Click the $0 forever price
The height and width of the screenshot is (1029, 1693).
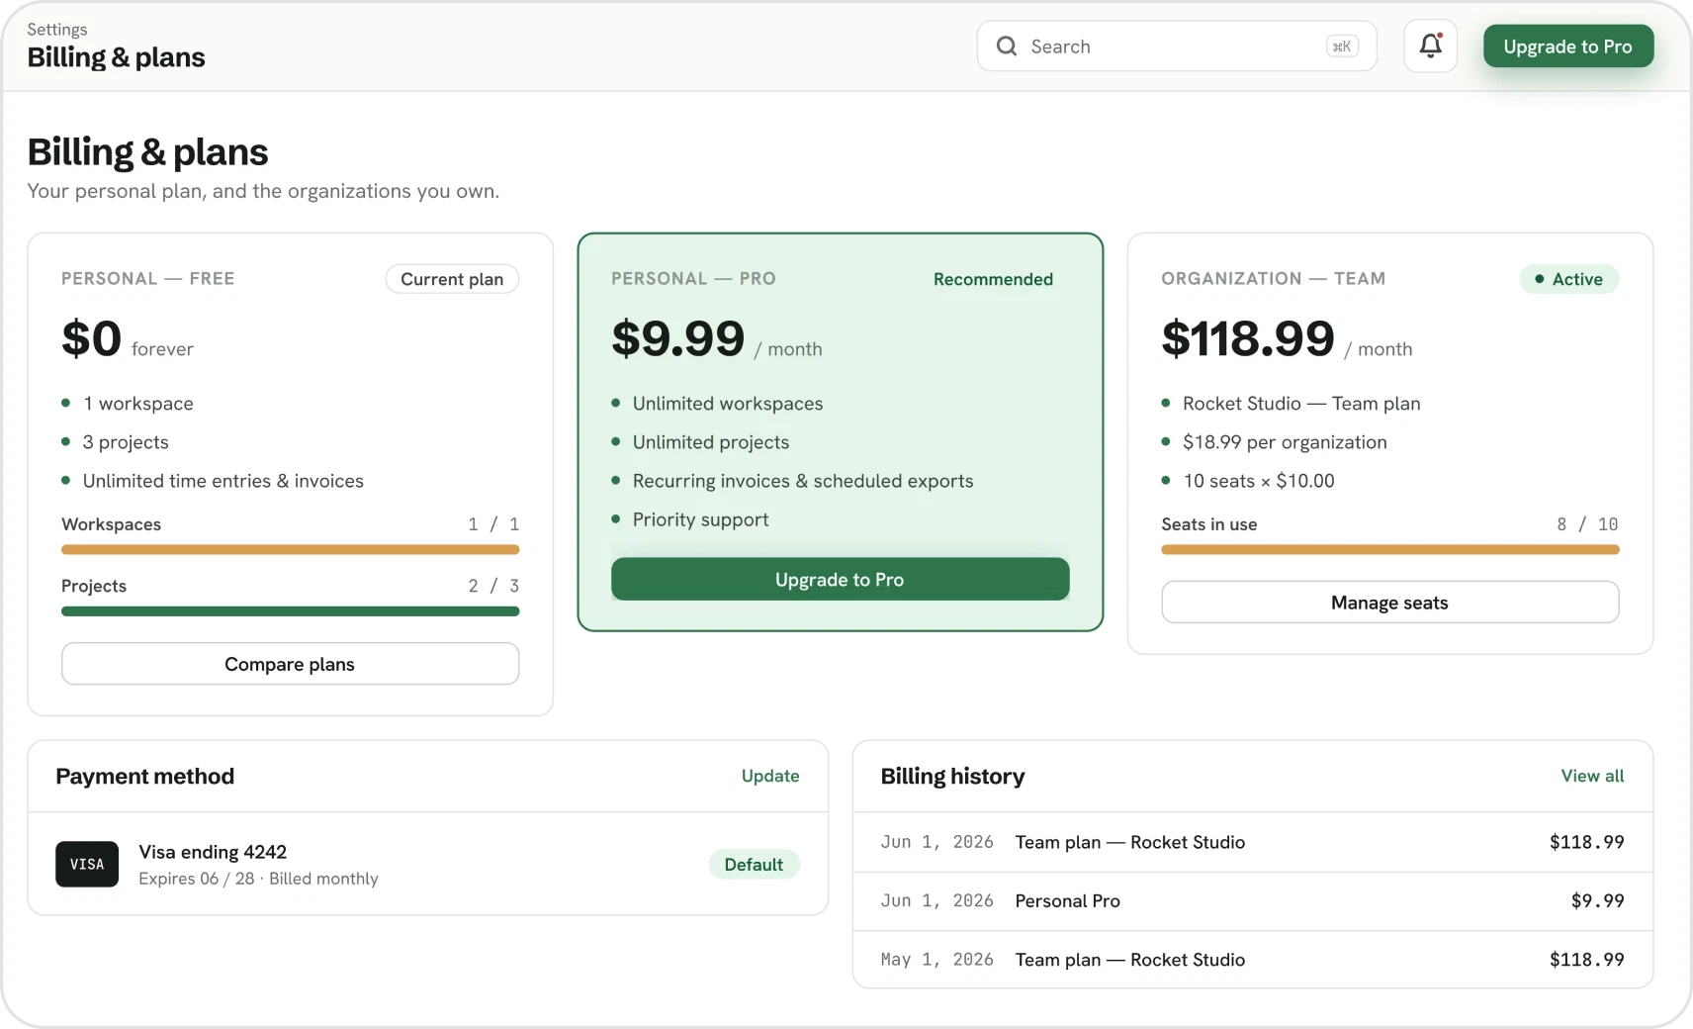point(128,339)
